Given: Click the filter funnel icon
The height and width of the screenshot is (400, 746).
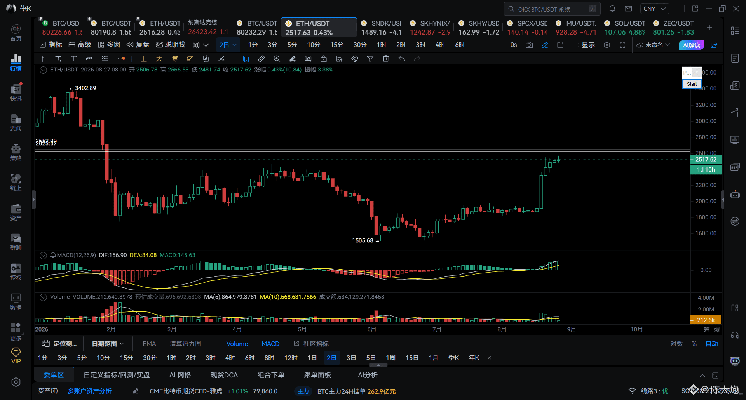Looking at the screenshot, I should [370, 59].
